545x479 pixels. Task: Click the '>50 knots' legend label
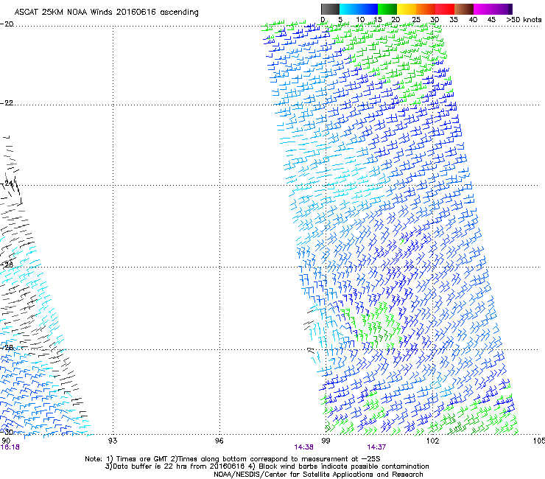pyautogui.click(x=524, y=20)
